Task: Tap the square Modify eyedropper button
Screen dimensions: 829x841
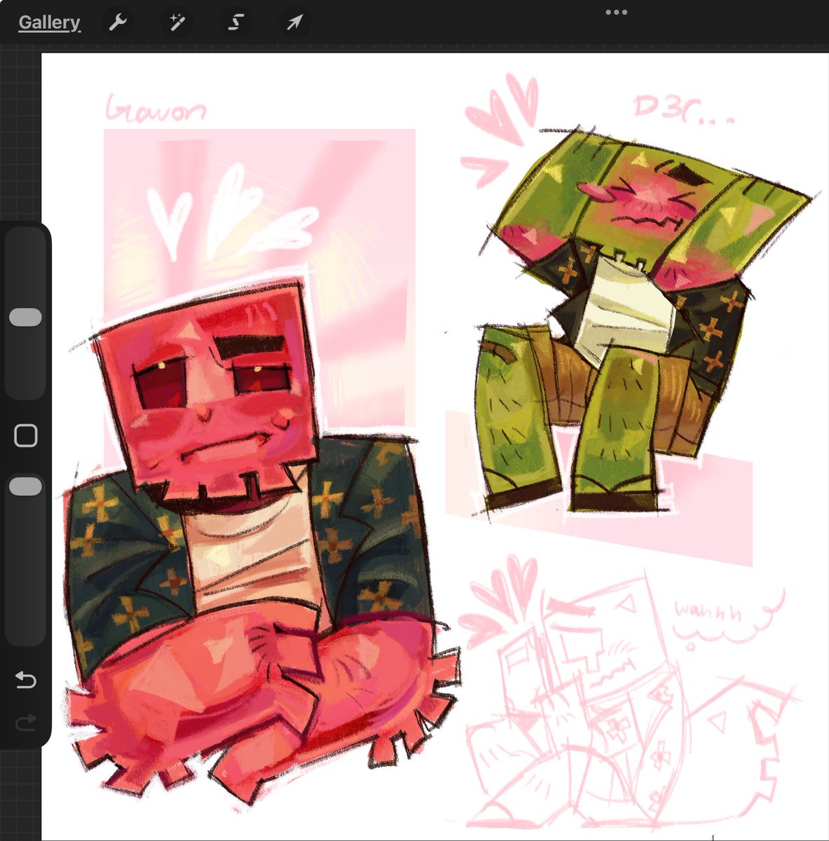Action: point(26,436)
